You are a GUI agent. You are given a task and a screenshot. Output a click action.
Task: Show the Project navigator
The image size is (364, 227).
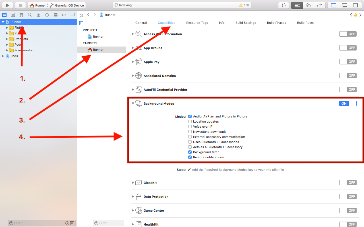click(x=4, y=15)
